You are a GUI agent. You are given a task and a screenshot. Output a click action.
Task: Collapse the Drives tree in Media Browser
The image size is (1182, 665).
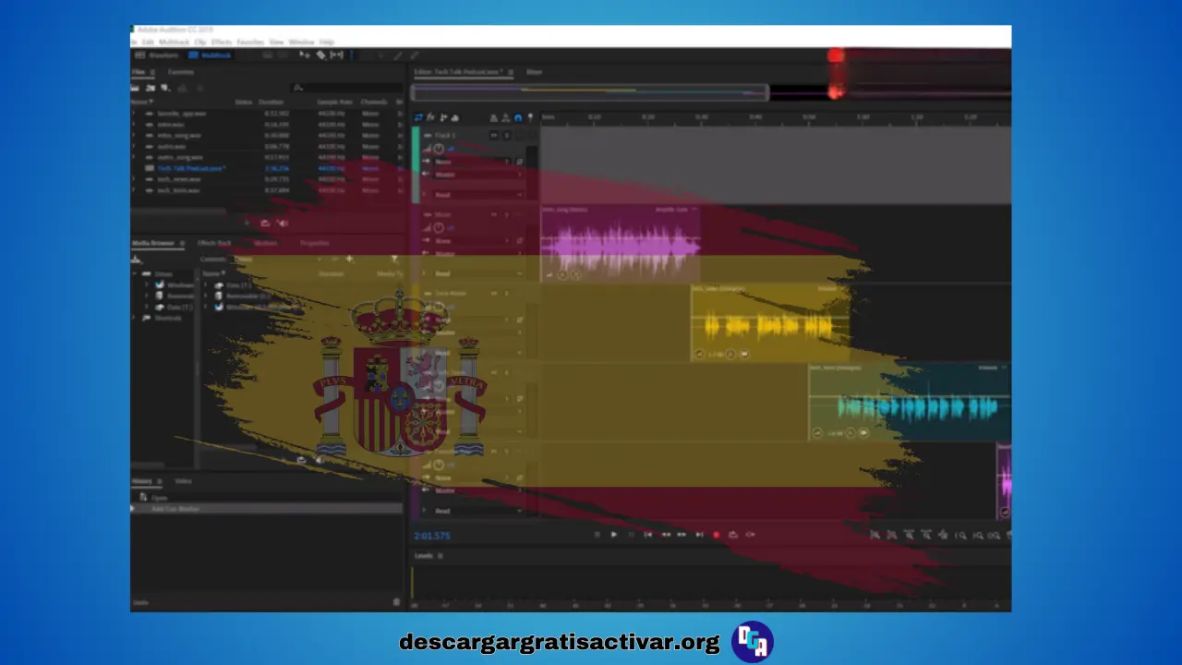pos(135,274)
